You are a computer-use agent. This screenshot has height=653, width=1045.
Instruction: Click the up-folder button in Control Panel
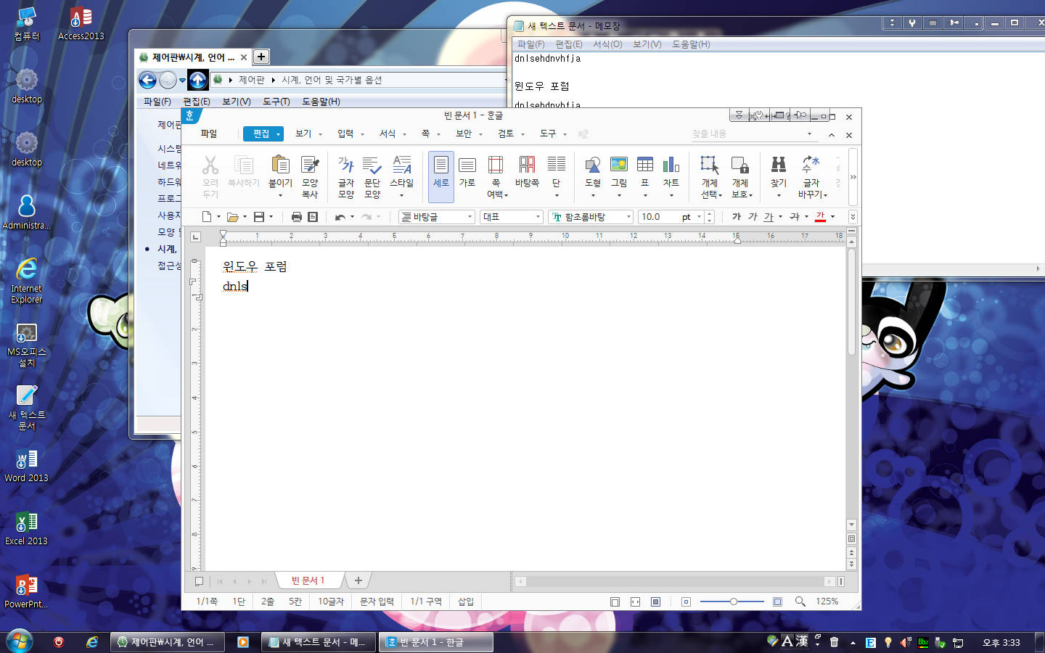(x=198, y=80)
